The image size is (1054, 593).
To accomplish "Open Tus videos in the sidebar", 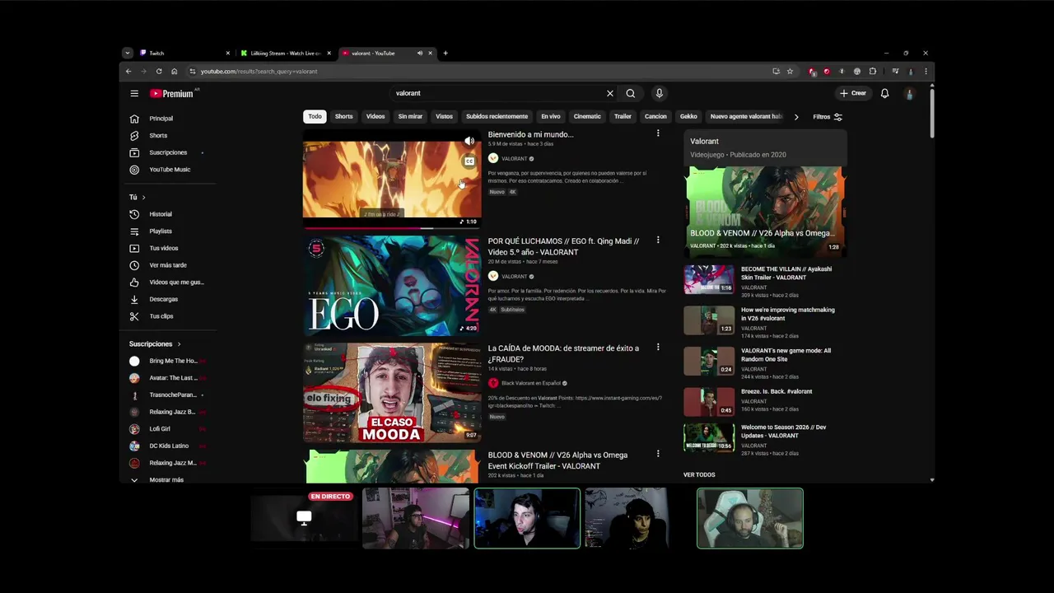I will pos(163,248).
